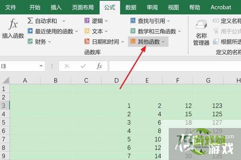The height and width of the screenshot is (160, 241).
Task: Switch to the 插入 tab
Action: point(56,7)
